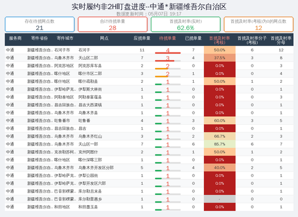The width and height of the screenshot is (298, 217).
Task: Click 已揽单量 value 6 in 天山区一部 row
Action: tap(193, 144)
